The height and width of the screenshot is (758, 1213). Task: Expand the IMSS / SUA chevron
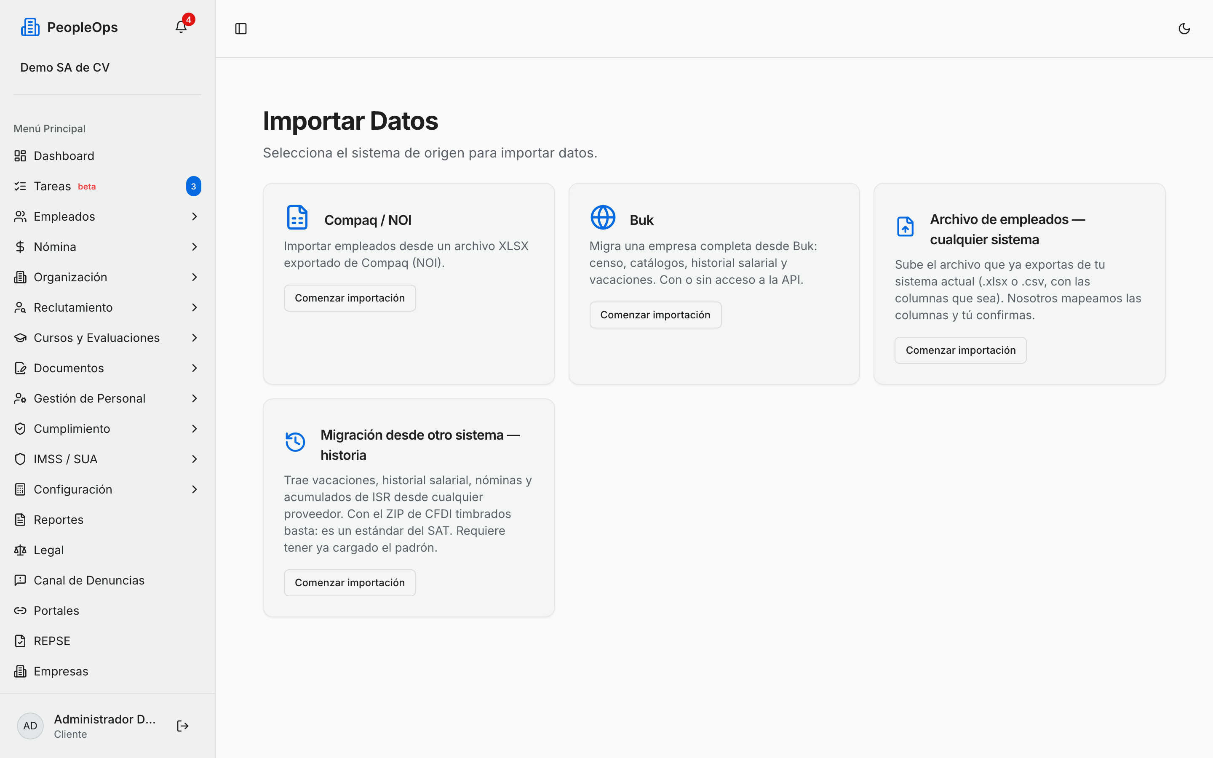point(195,459)
